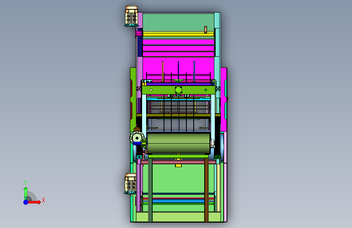352x228 pixels.
Task: Select the brown vertical leg at lower right
Action: (x=206, y=190)
